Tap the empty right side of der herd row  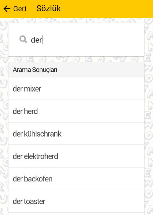96,111
